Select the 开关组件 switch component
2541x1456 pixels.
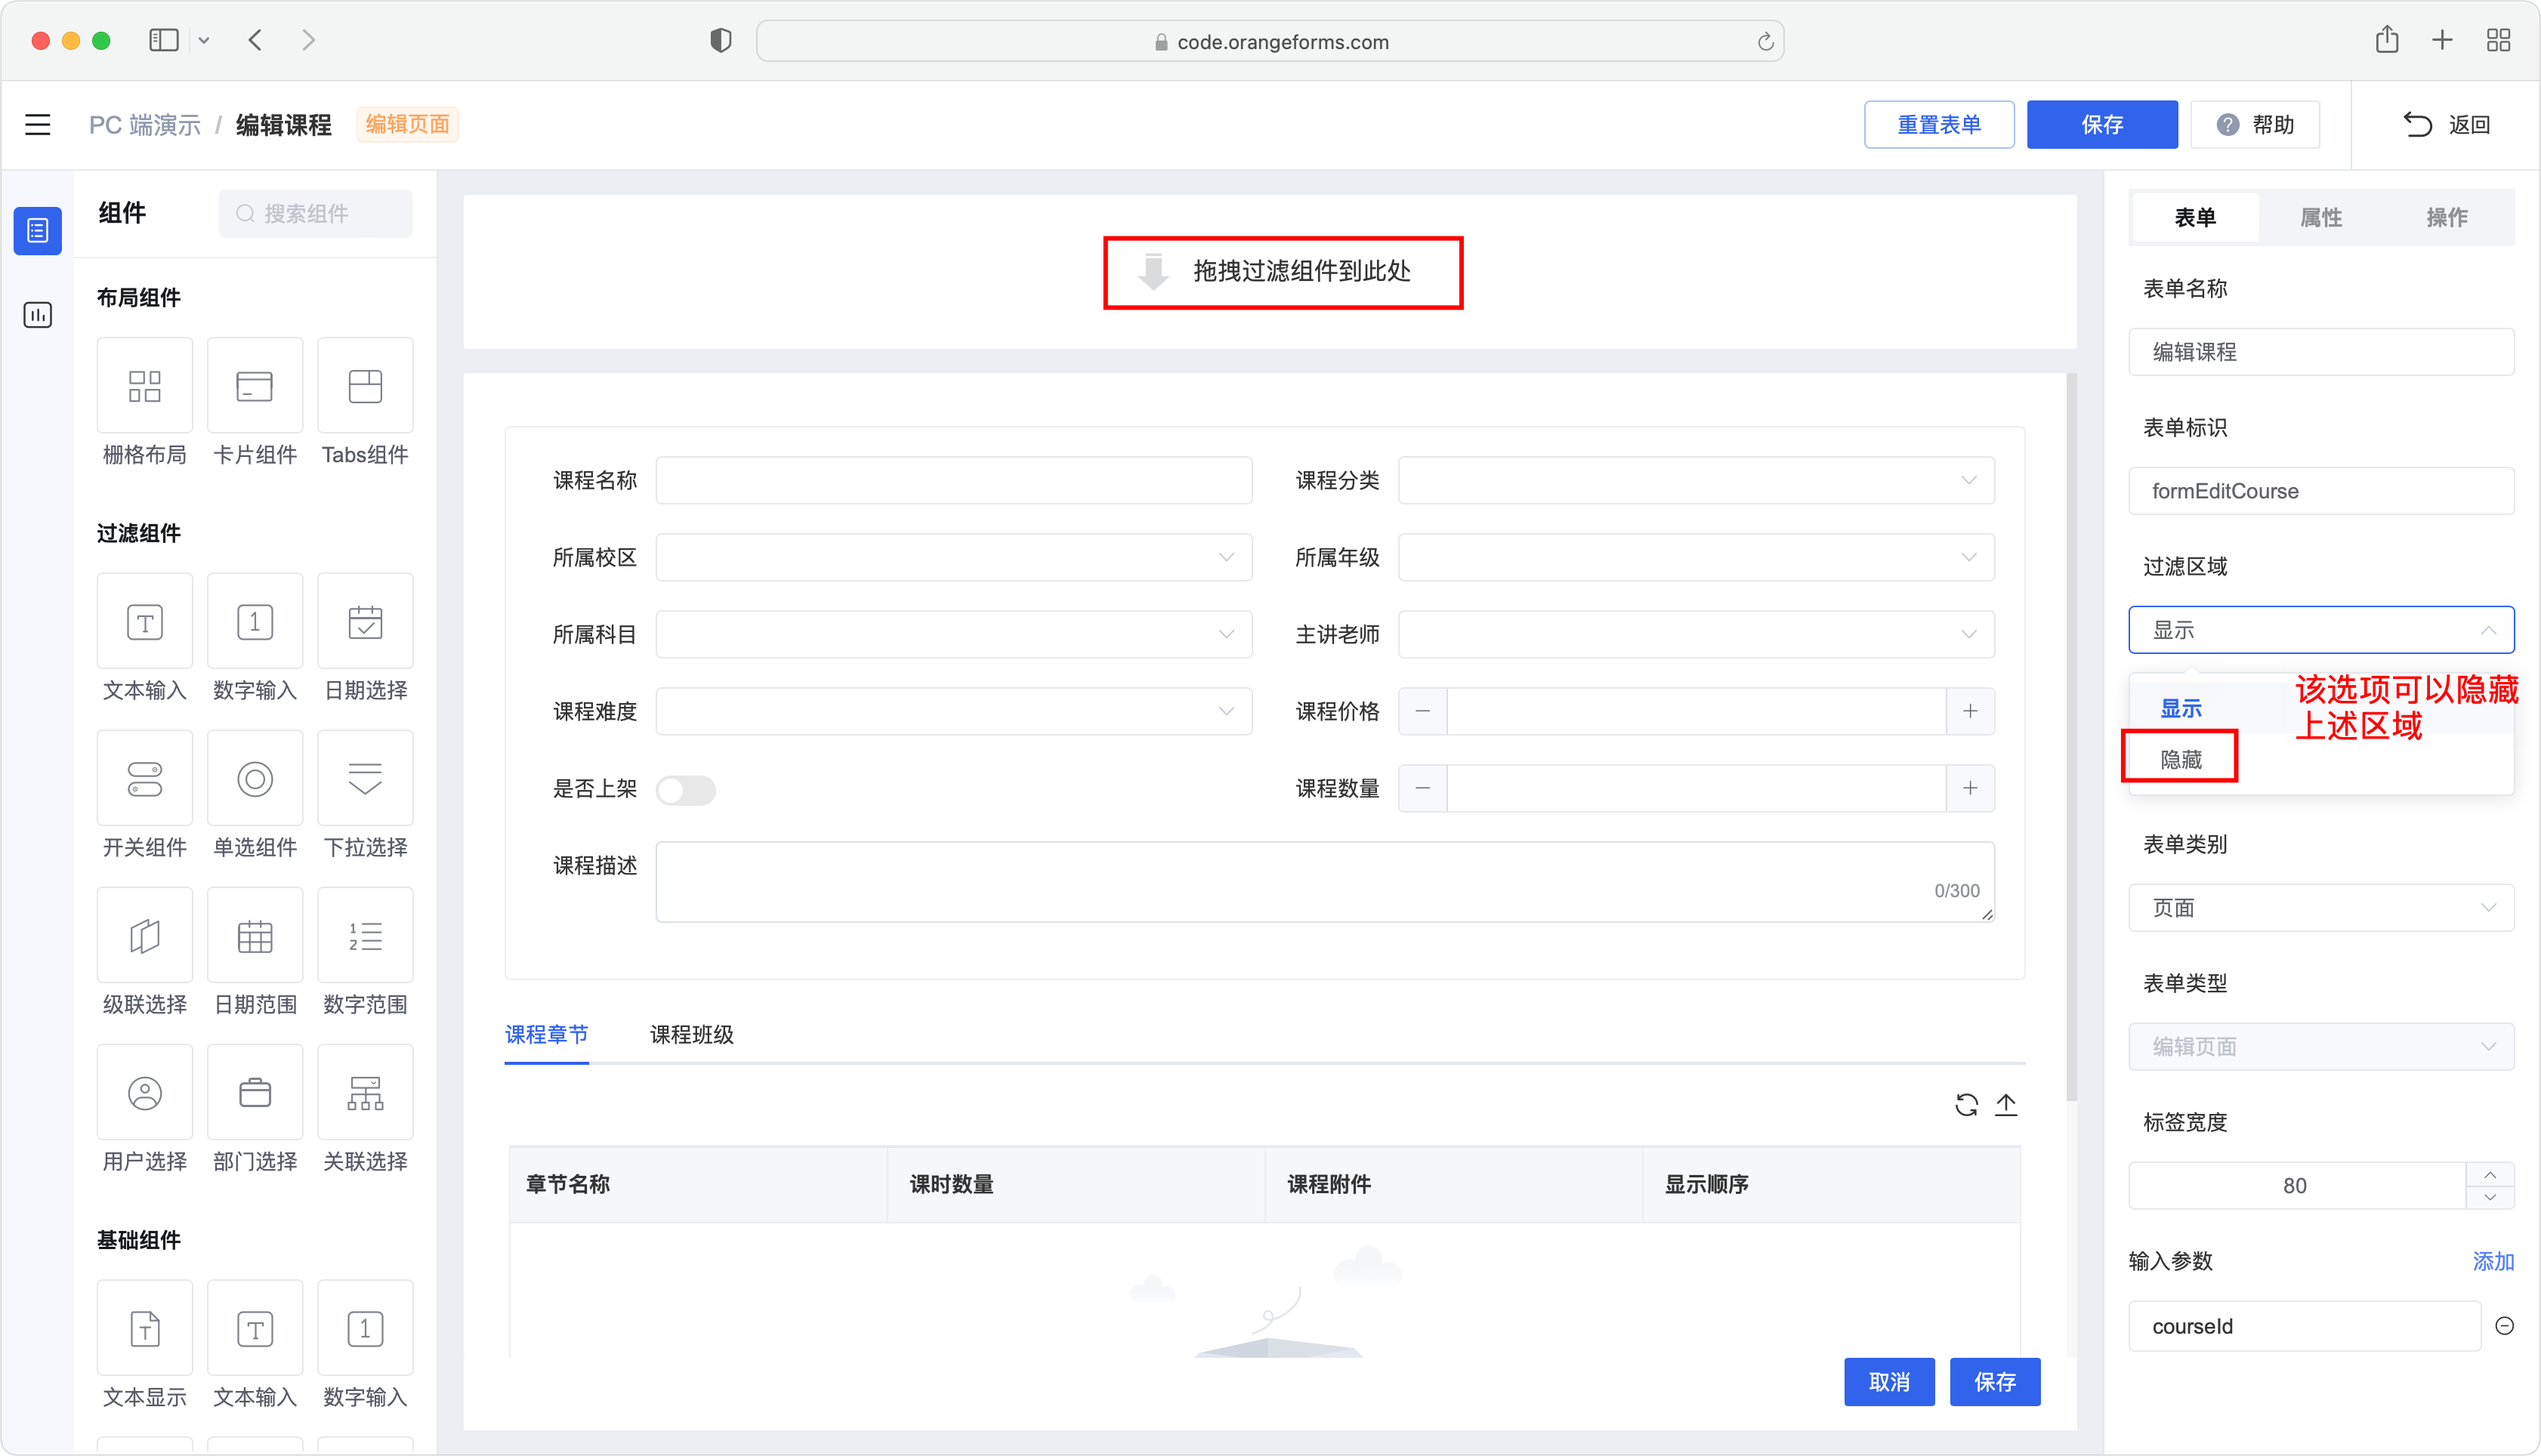pos(144,779)
